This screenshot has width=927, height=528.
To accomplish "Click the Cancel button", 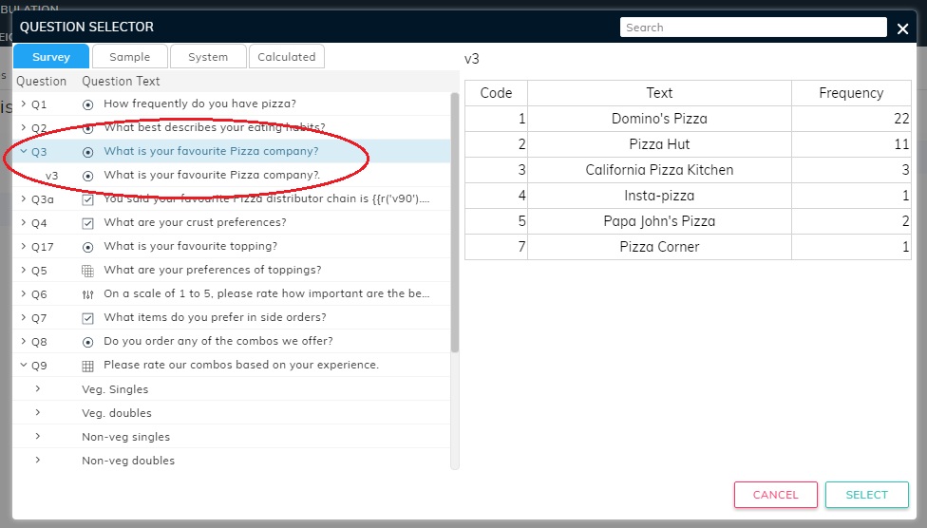I will coord(776,495).
